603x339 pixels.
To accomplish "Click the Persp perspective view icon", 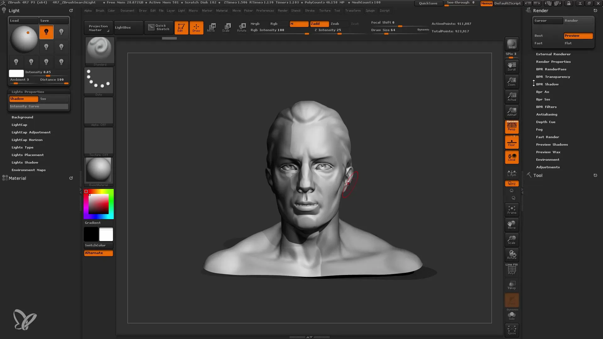I will point(512,127).
